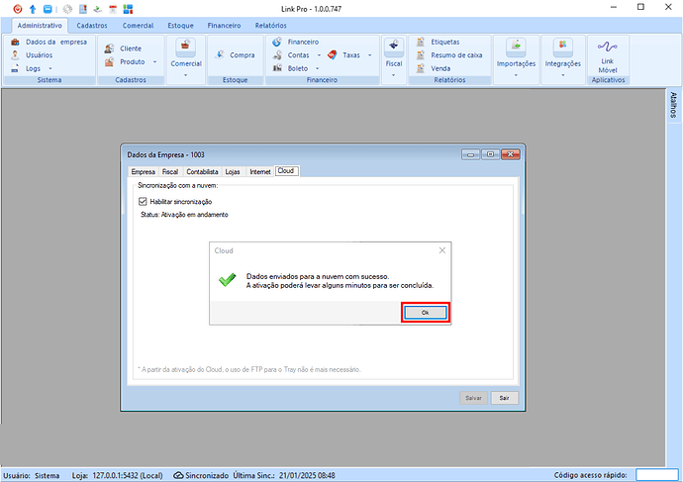Click the Código acesso rápido field
Image resolution: width=683 pixels, height=482 pixels.
click(x=656, y=475)
